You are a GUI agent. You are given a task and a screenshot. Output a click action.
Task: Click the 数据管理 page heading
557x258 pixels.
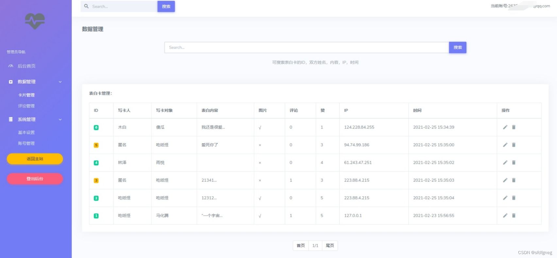(93, 29)
